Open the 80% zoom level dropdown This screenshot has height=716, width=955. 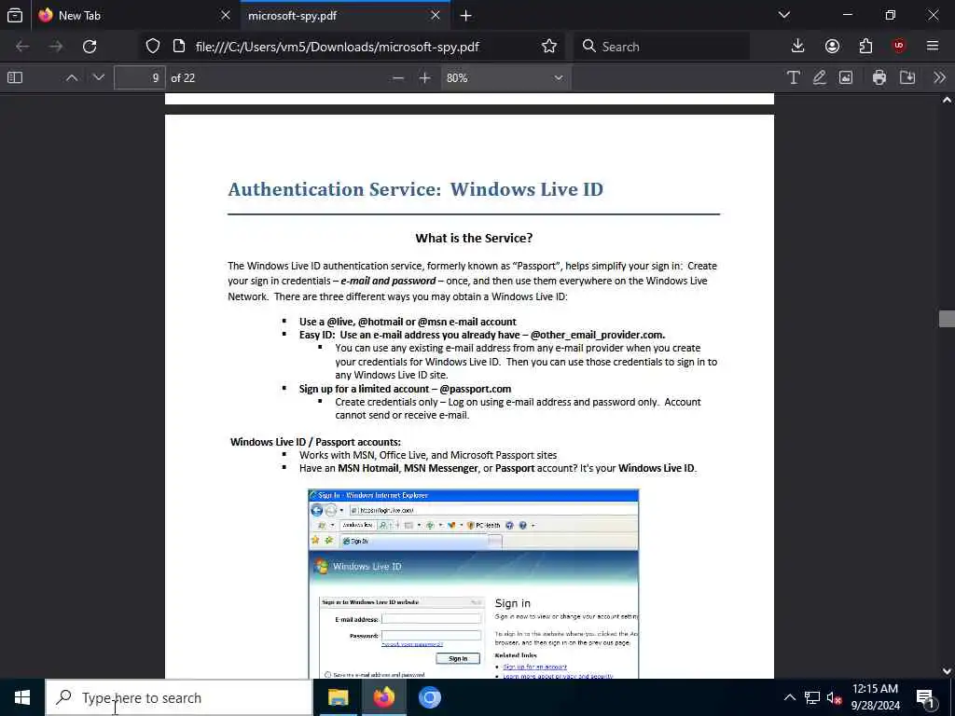pos(505,78)
